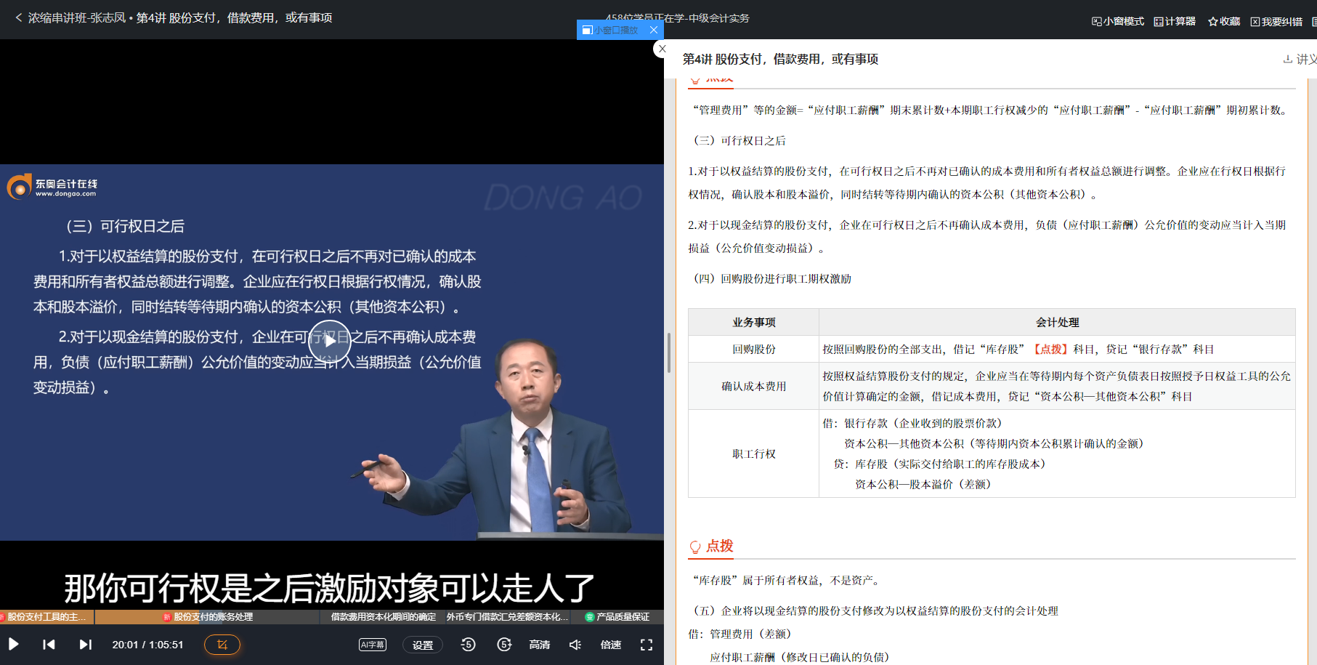Rewind the video 5 seconds
This screenshot has width=1317, height=665.
(469, 644)
